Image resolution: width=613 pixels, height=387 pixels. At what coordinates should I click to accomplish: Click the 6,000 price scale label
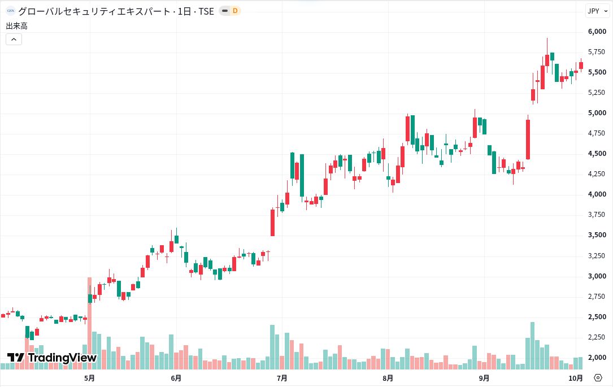[x=597, y=32]
